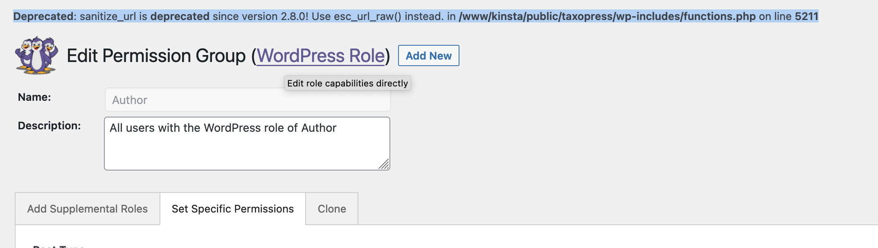The height and width of the screenshot is (248, 878).
Task: Switch to the Clone tab
Action: tap(331, 208)
